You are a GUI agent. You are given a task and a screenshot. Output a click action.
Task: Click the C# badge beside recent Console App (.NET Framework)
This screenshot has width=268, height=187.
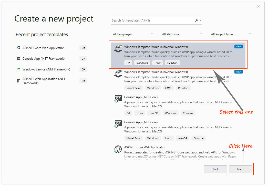point(83,59)
